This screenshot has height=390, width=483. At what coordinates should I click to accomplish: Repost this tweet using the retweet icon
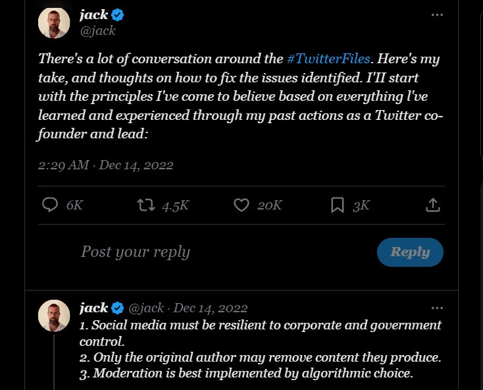pyautogui.click(x=145, y=205)
